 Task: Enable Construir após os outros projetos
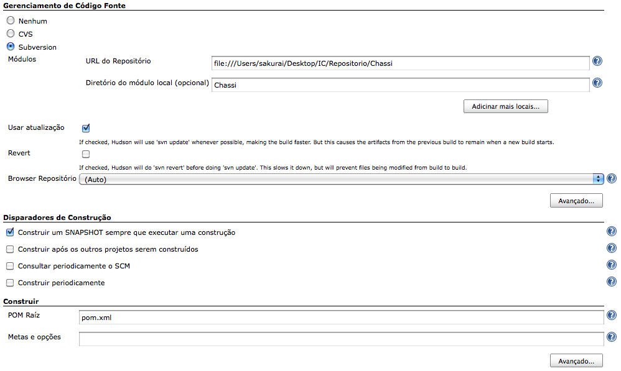tap(10, 249)
